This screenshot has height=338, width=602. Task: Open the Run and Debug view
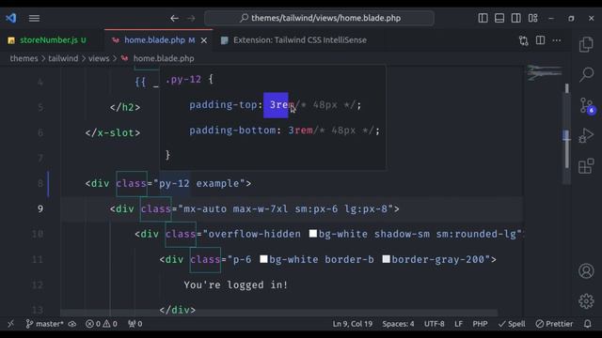point(586,135)
